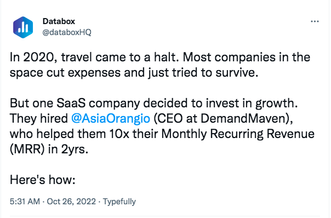Click the phrase Monthly Recurring Revenue
331x218 pixels.
point(238,134)
